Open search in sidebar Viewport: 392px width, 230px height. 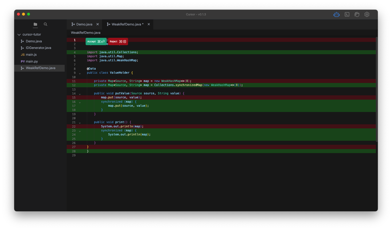click(45, 24)
